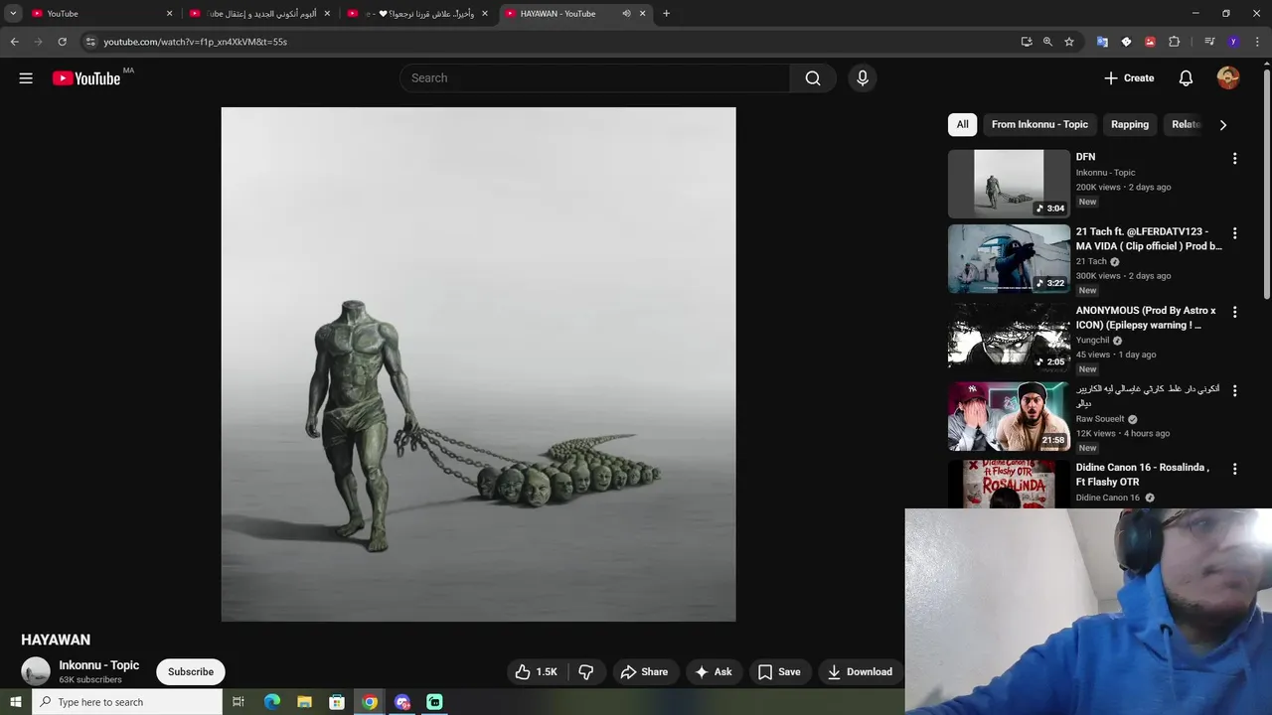Open the YouTube guide hamburger menu
The height and width of the screenshot is (715, 1272).
coord(26,78)
